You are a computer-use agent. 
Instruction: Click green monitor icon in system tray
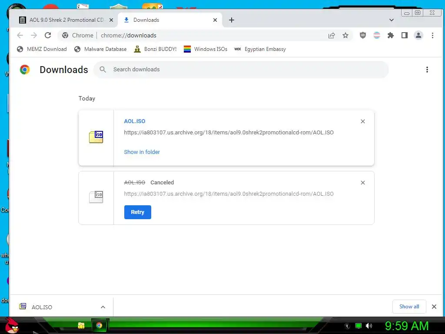point(359,326)
